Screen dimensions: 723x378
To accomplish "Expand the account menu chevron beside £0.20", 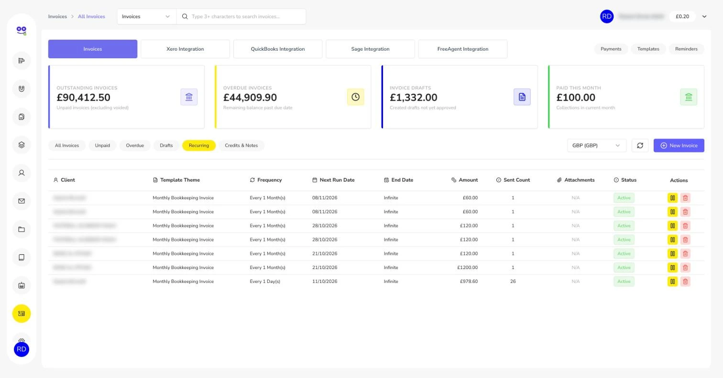I will pos(704,17).
